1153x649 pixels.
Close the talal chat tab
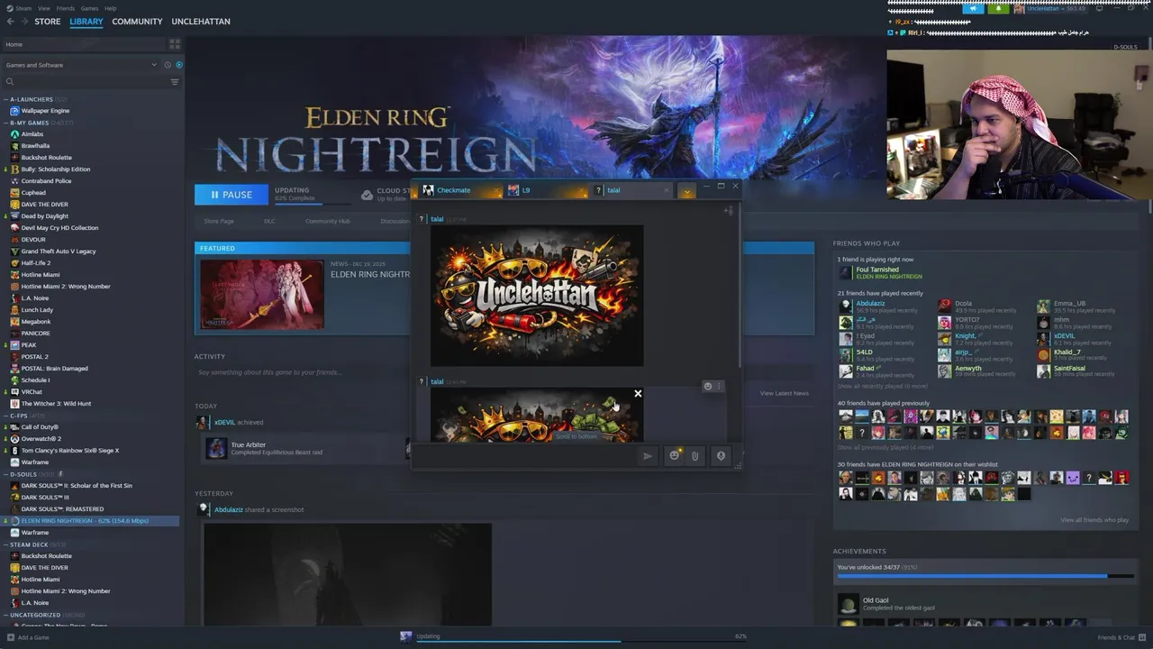(x=667, y=190)
